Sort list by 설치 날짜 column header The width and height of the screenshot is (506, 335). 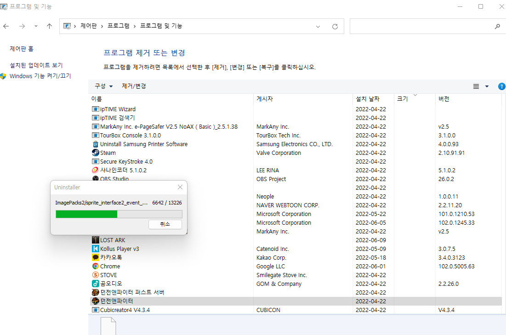373,99
